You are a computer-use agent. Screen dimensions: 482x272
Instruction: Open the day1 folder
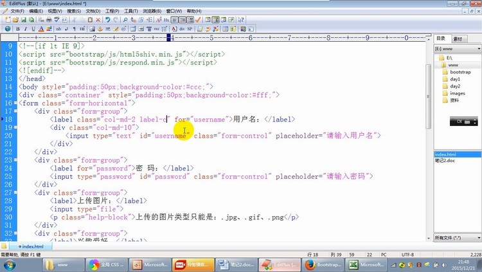coord(455,79)
